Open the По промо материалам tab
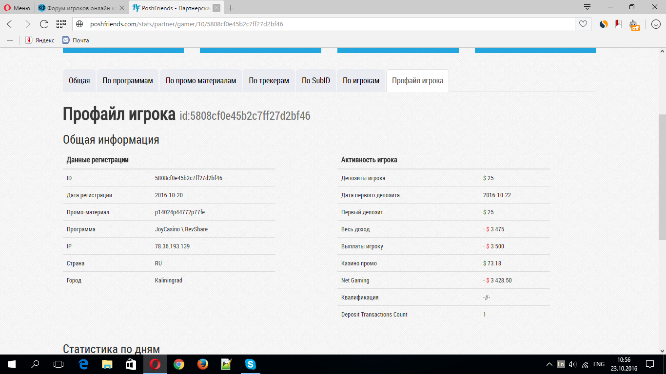Image resolution: width=666 pixels, height=374 pixels. [x=201, y=80]
